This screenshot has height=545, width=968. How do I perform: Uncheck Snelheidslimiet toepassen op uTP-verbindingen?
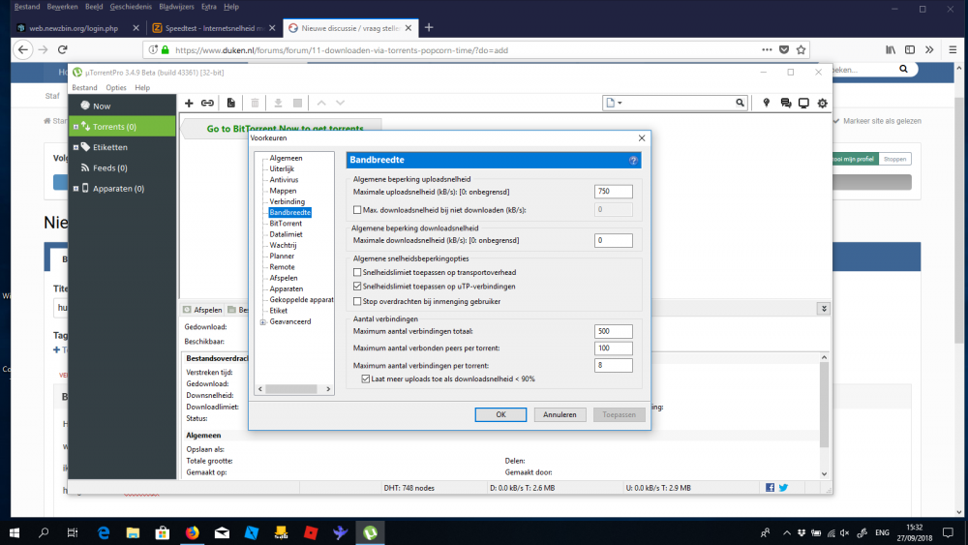tap(358, 287)
